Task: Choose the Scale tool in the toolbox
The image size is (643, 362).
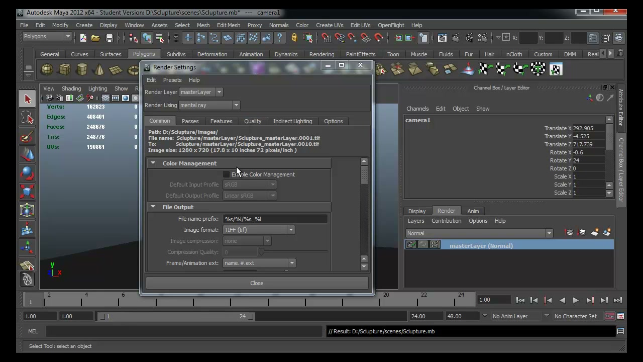Action: click(27, 192)
